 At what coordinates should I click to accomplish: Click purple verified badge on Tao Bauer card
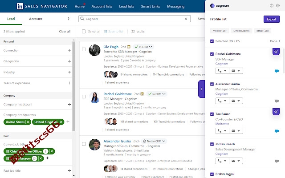[x=276, y=111]
